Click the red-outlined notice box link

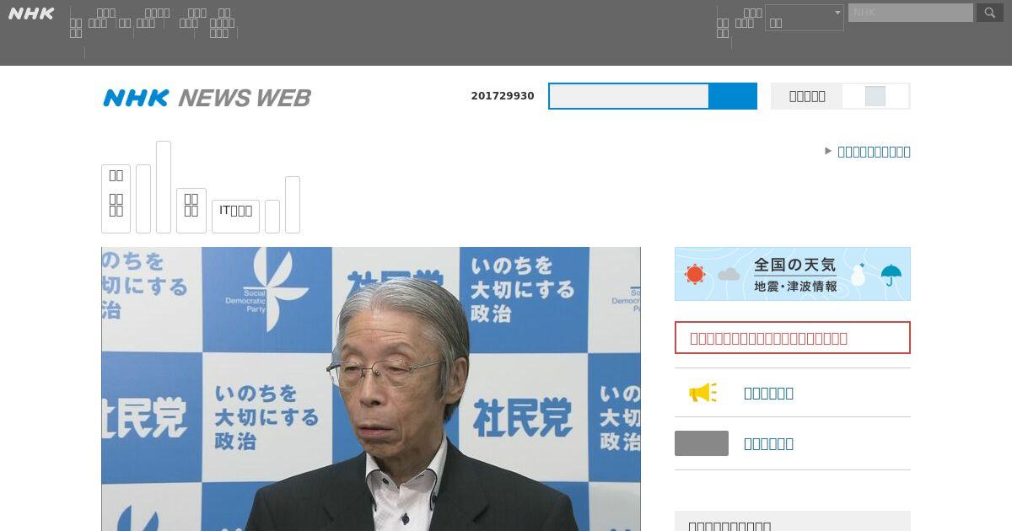point(793,338)
